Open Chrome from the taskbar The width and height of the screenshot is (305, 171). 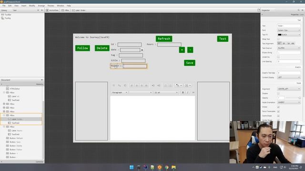coord(166,167)
